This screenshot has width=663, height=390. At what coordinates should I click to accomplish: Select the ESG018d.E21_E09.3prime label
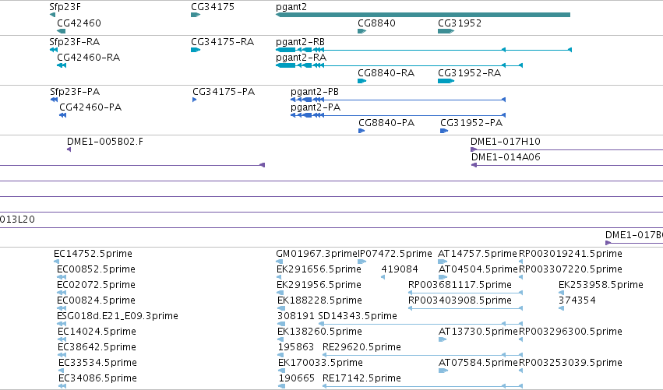click(118, 315)
